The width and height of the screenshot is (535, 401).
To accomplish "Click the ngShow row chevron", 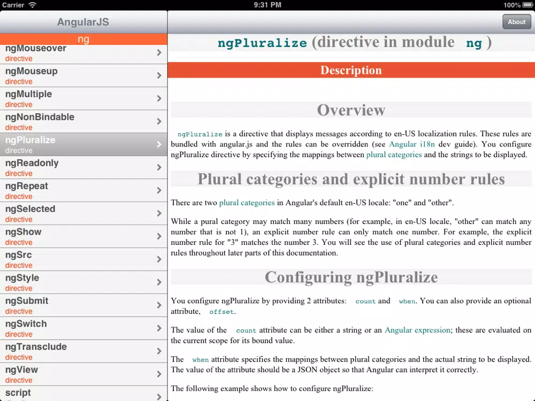I will click(x=159, y=236).
